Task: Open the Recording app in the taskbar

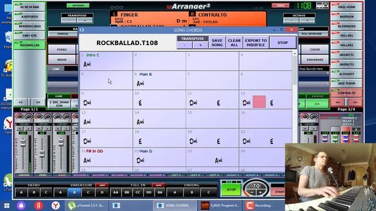Action: (264, 206)
